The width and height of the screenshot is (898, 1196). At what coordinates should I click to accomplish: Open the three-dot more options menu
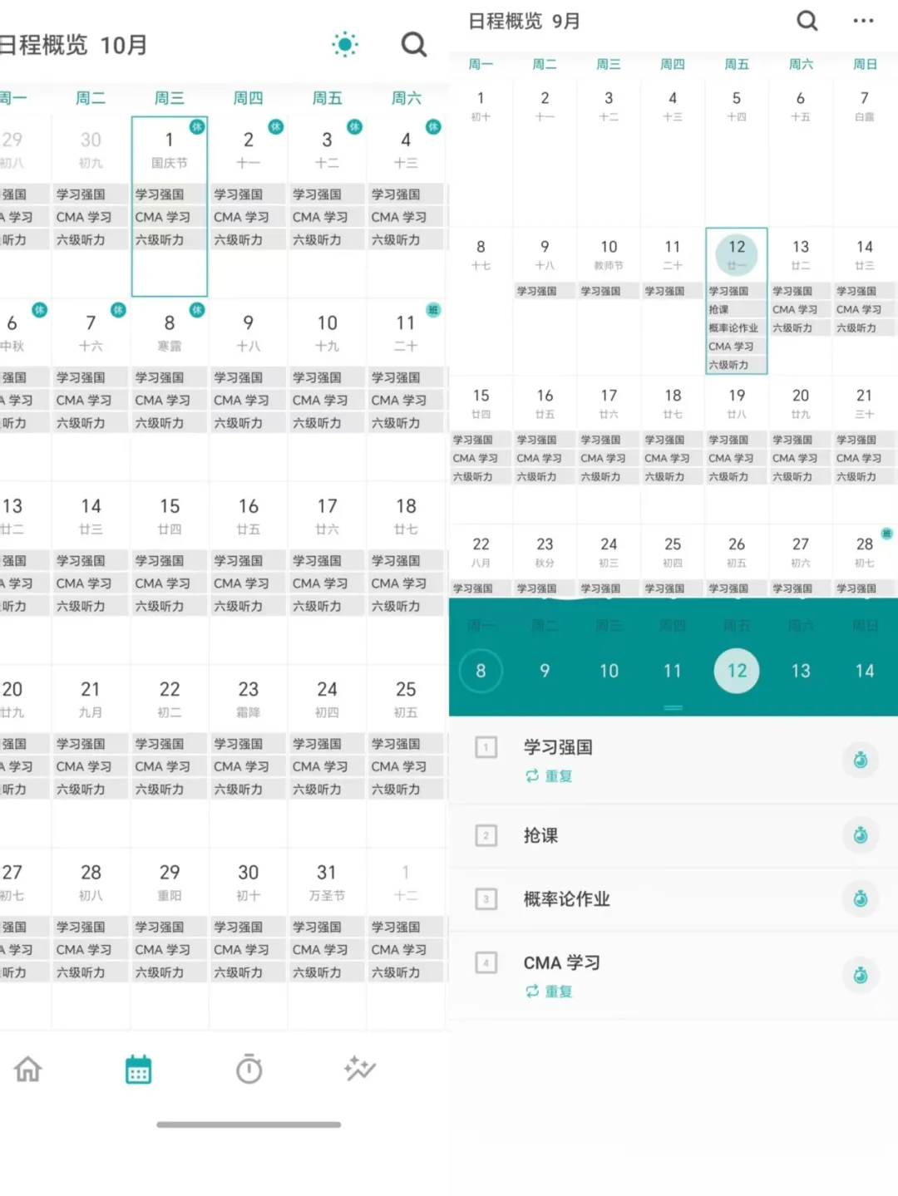[863, 21]
